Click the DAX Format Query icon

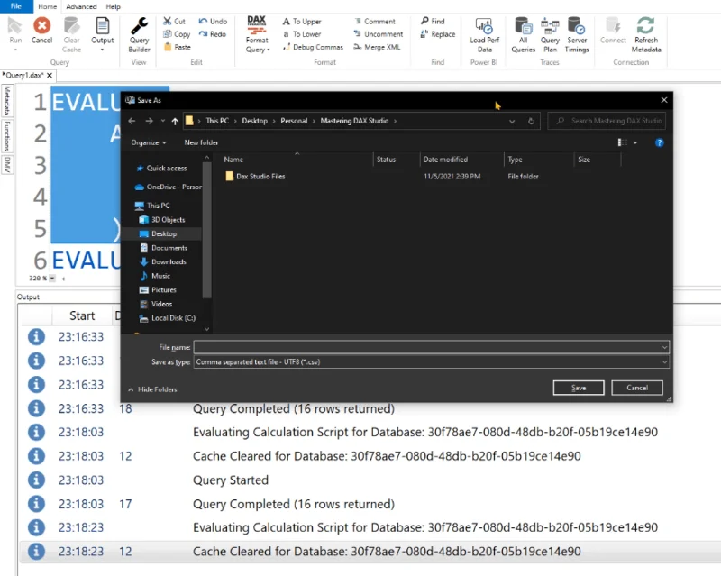257,25
